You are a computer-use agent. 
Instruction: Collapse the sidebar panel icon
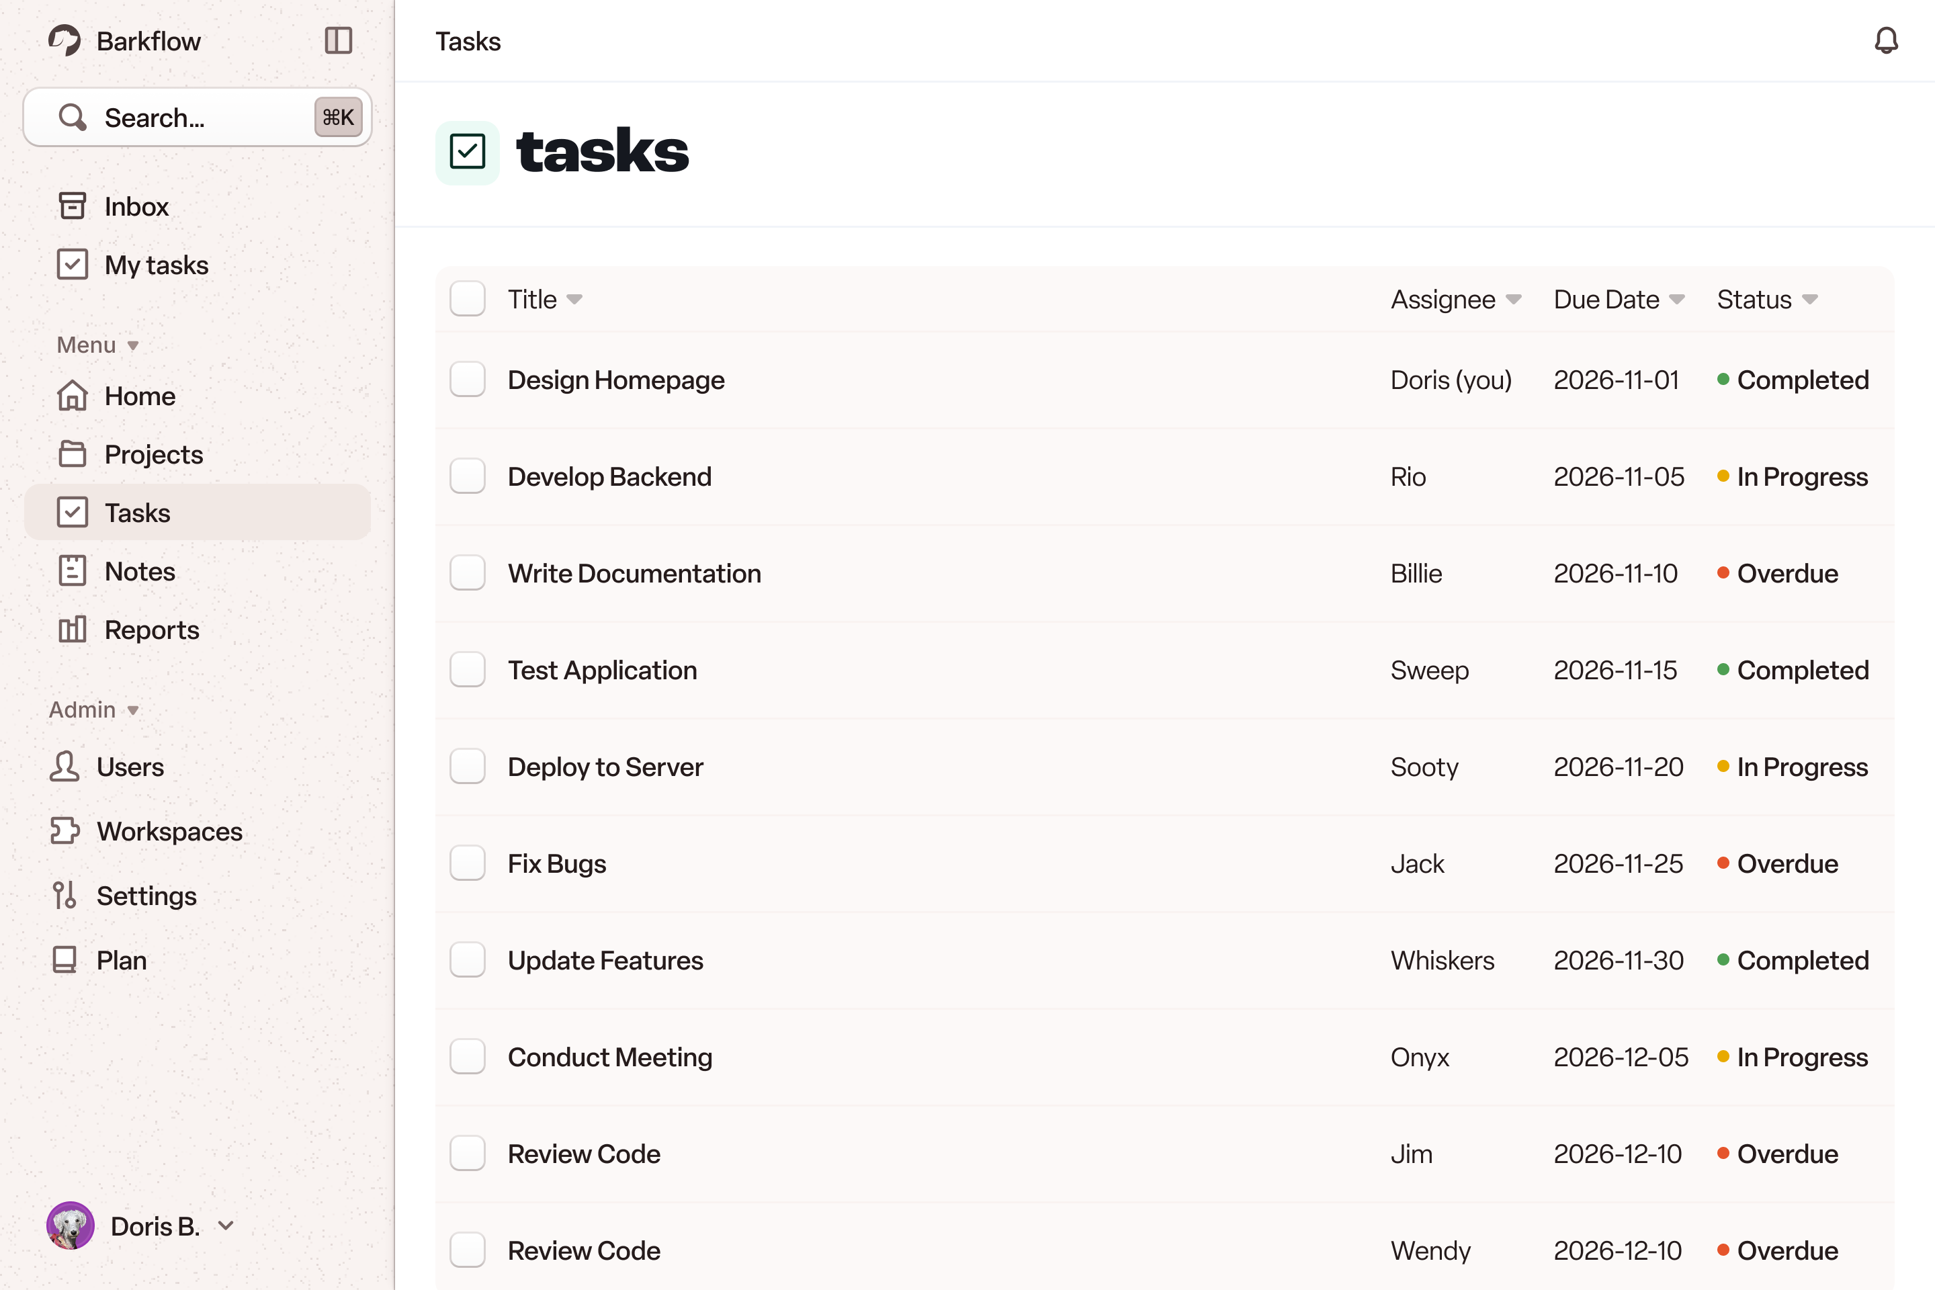click(x=338, y=40)
